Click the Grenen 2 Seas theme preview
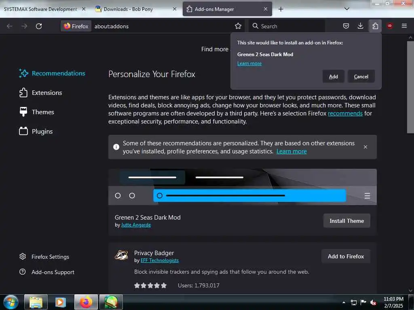 click(x=243, y=187)
